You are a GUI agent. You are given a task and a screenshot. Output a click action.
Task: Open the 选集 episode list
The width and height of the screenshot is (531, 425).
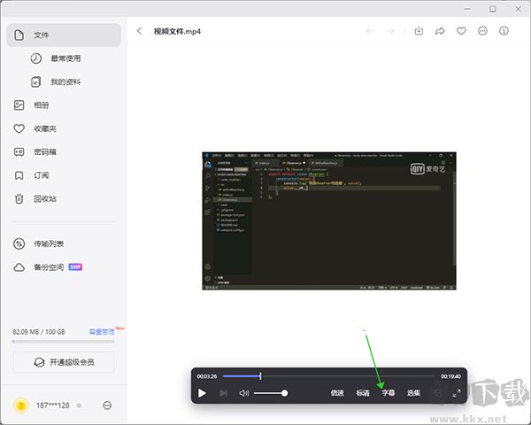[413, 393]
